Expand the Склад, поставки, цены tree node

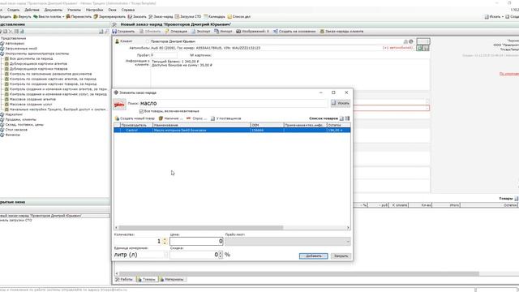2,125
